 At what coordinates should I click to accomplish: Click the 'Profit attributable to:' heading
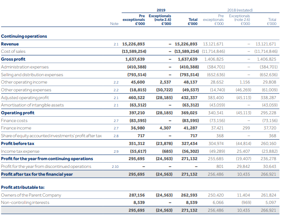pyautogui.click(x=23, y=188)
